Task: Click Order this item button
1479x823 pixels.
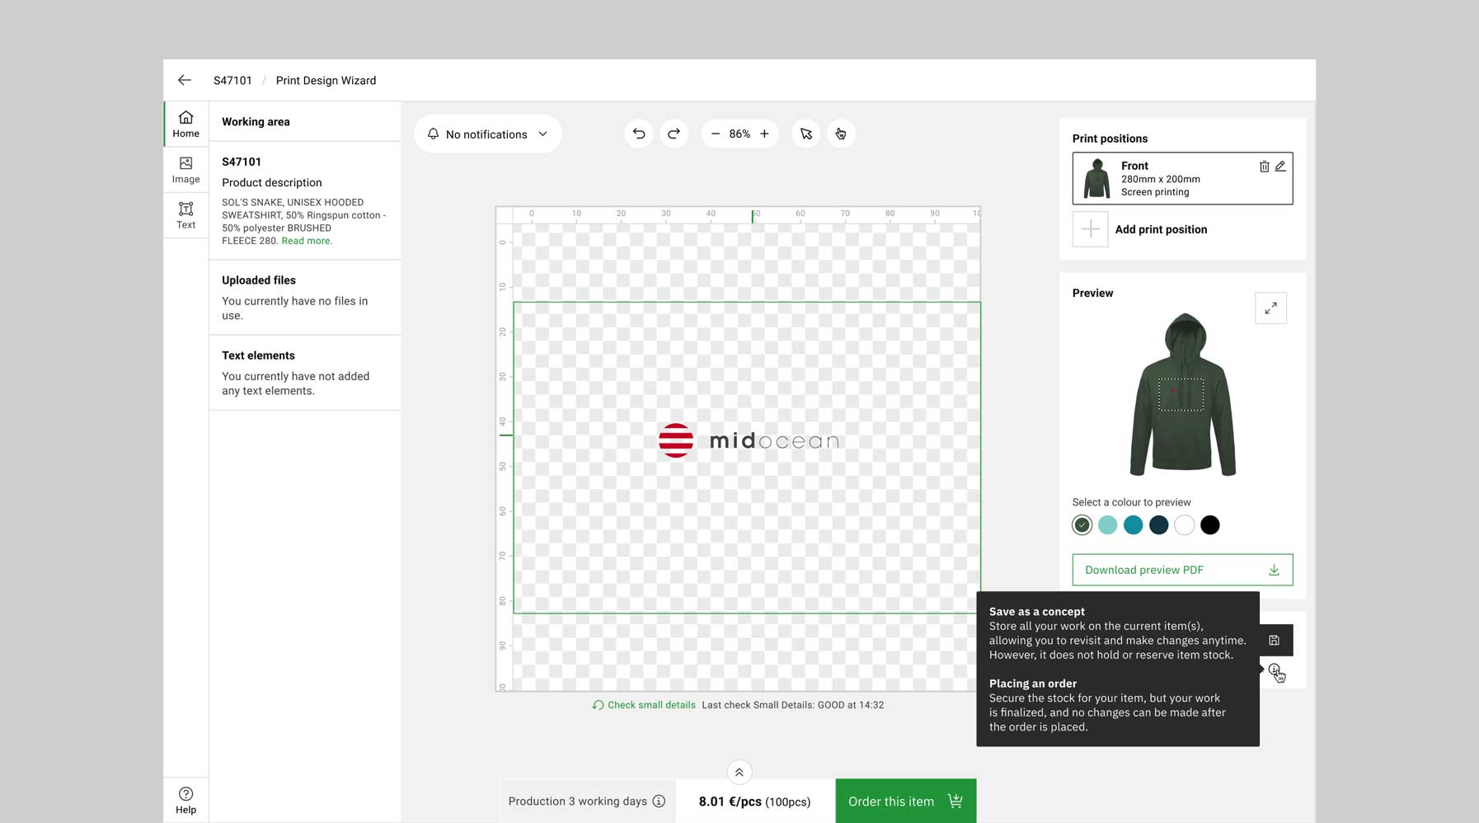Action: click(x=905, y=801)
